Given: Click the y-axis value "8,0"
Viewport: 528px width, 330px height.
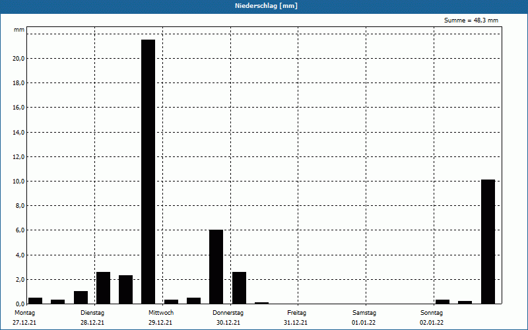Looking at the screenshot, I should (x=20, y=206).
